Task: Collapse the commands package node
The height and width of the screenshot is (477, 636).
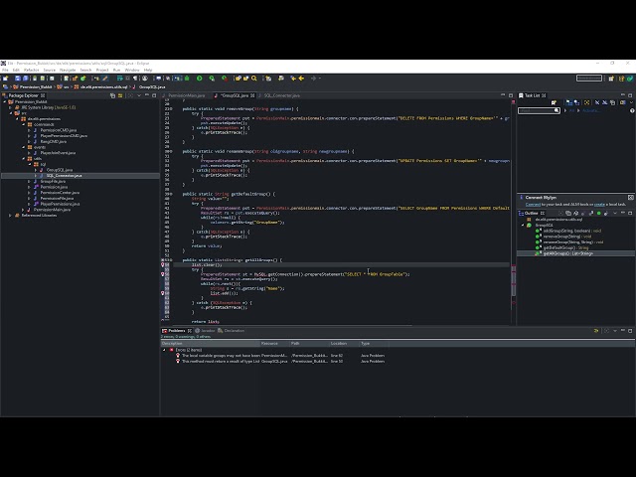Action: click(x=24, y=124)
